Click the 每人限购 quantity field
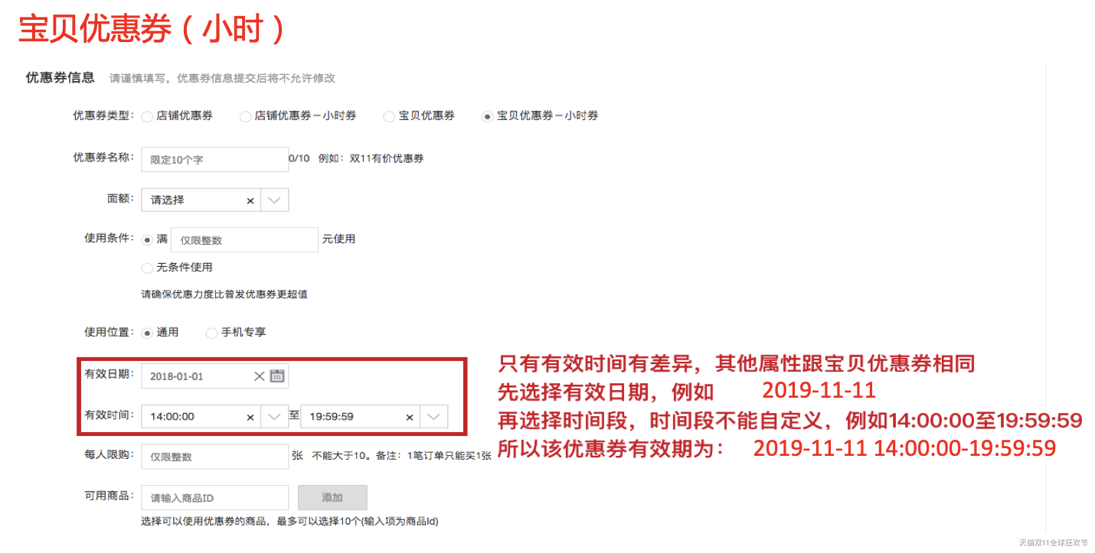The image size is (1095, 553). [x=214, y=457]
